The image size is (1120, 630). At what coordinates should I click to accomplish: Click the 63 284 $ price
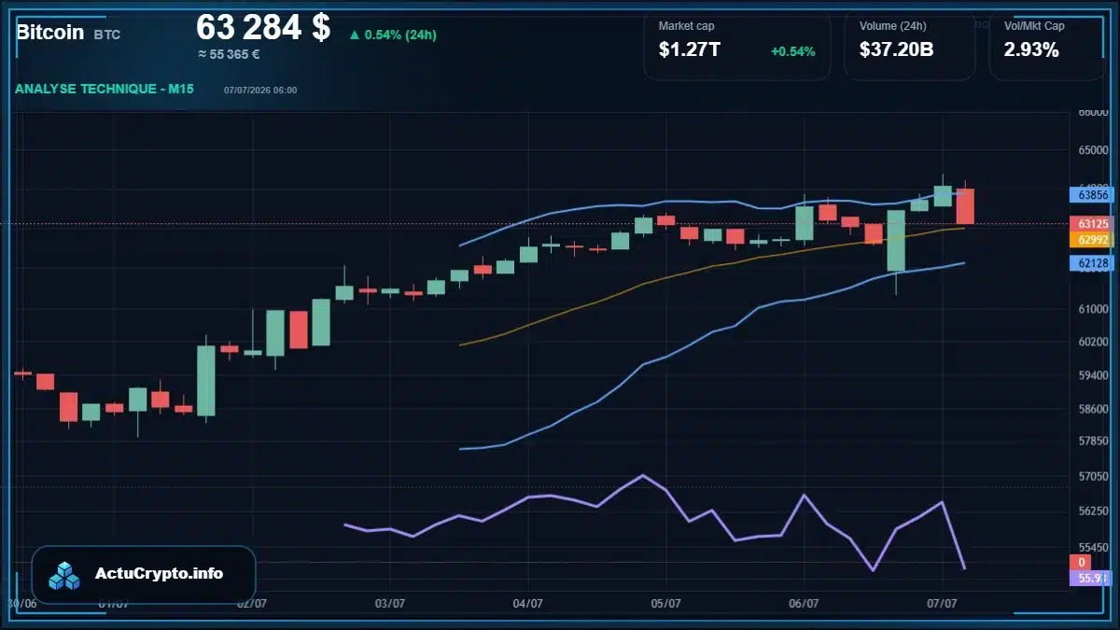(x=263, y=27)
